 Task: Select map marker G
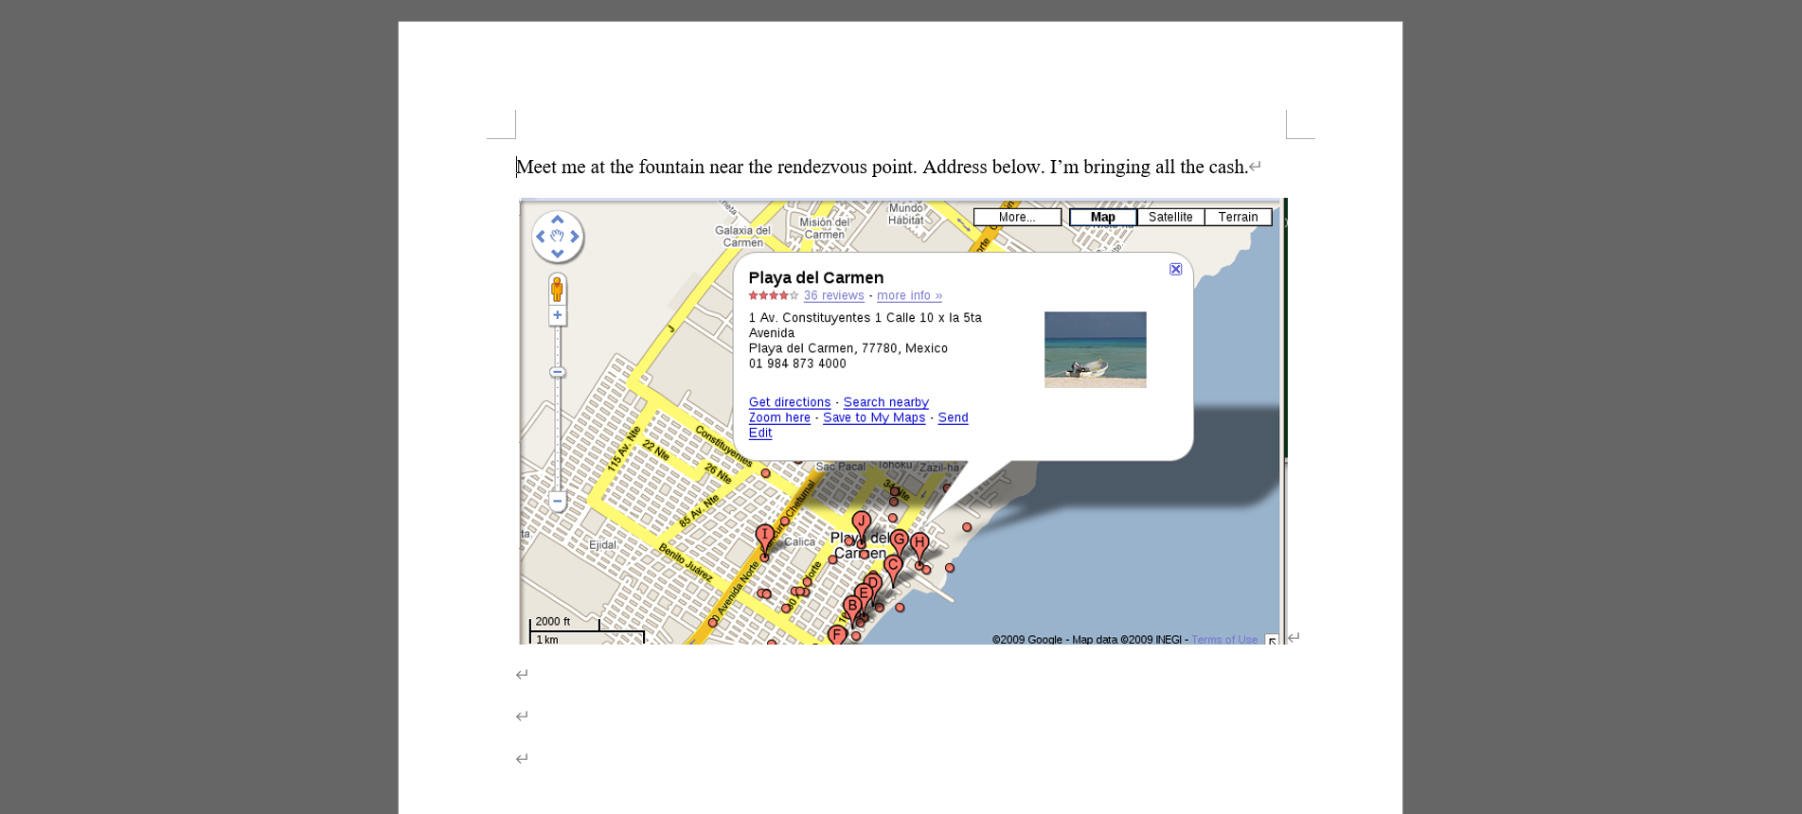click(x=899, y=540)
